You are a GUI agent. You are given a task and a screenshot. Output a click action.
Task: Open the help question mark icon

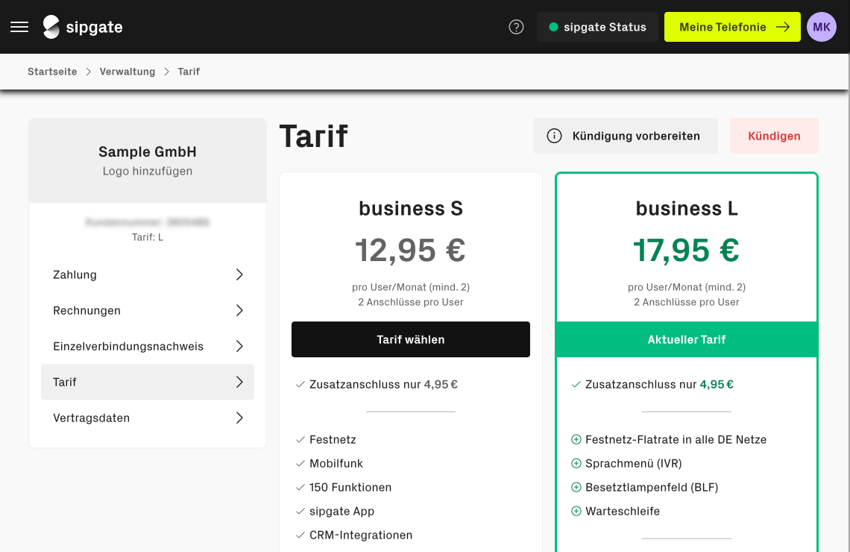pyautogui.click(x=516, y=27)
